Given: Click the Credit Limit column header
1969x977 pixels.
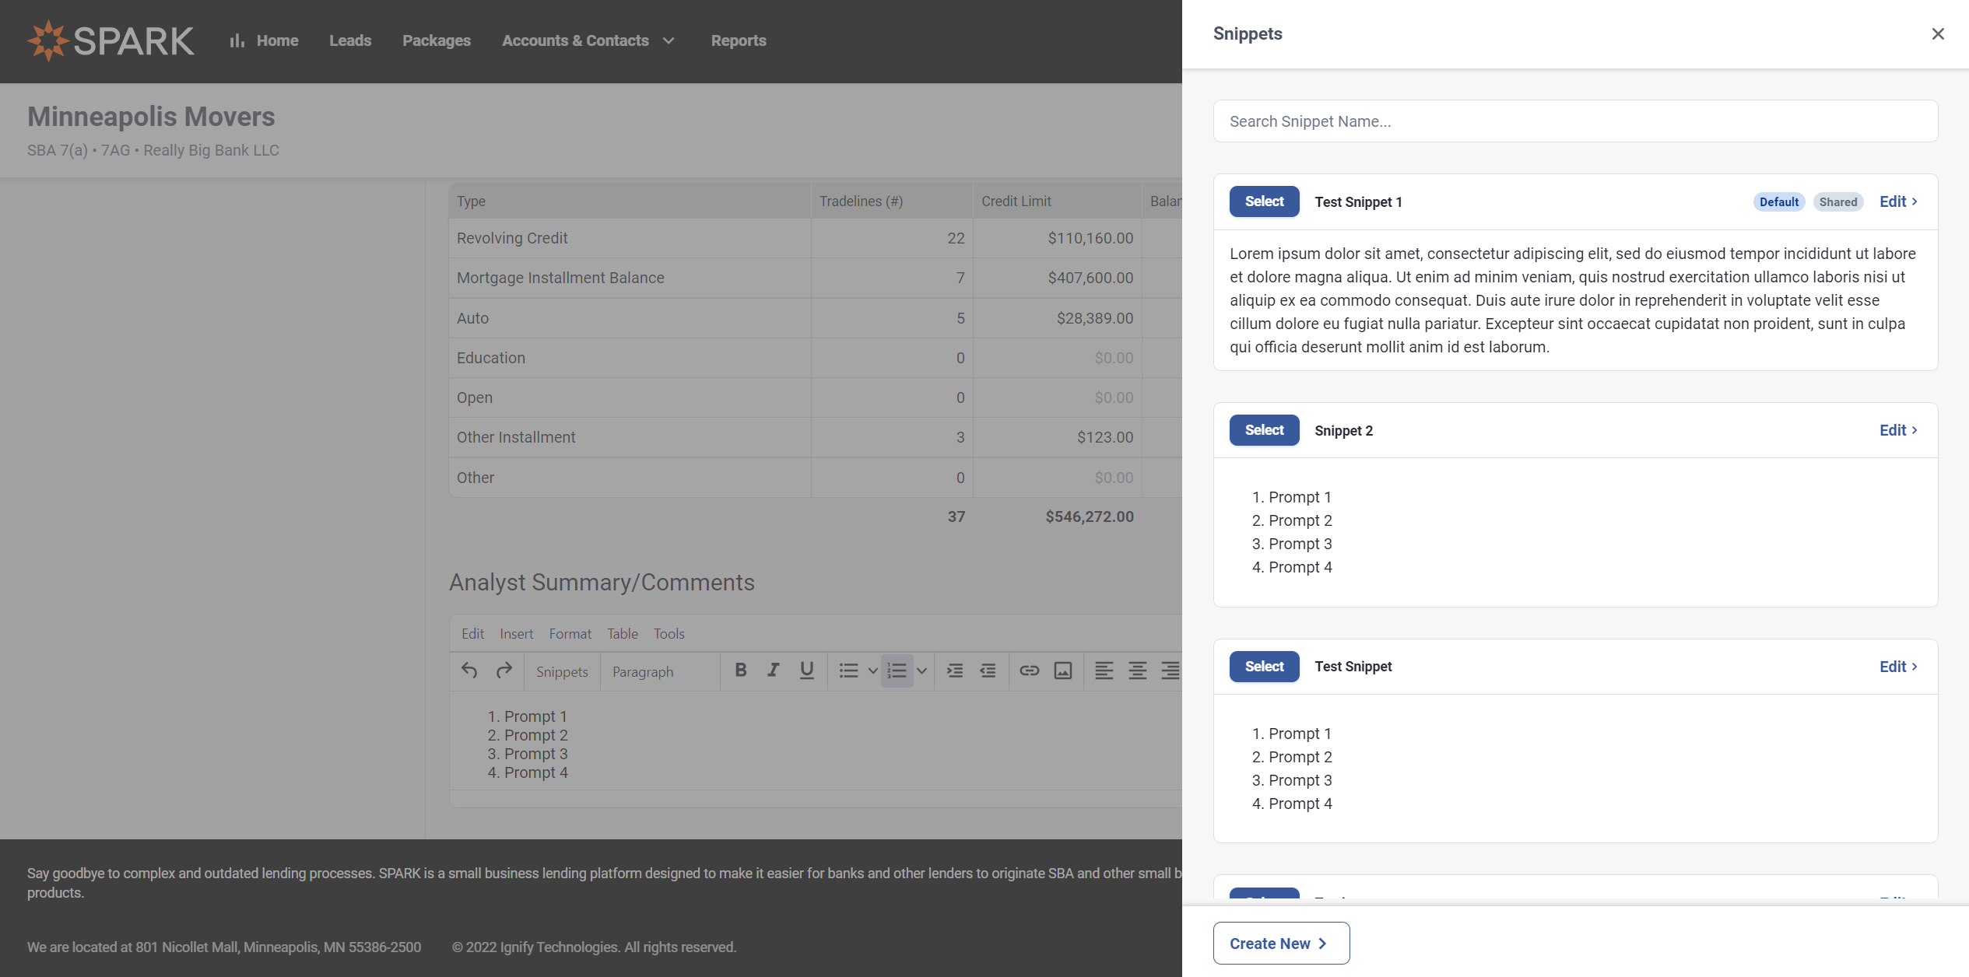Looking at the screenshot, I should point(1016,201).
